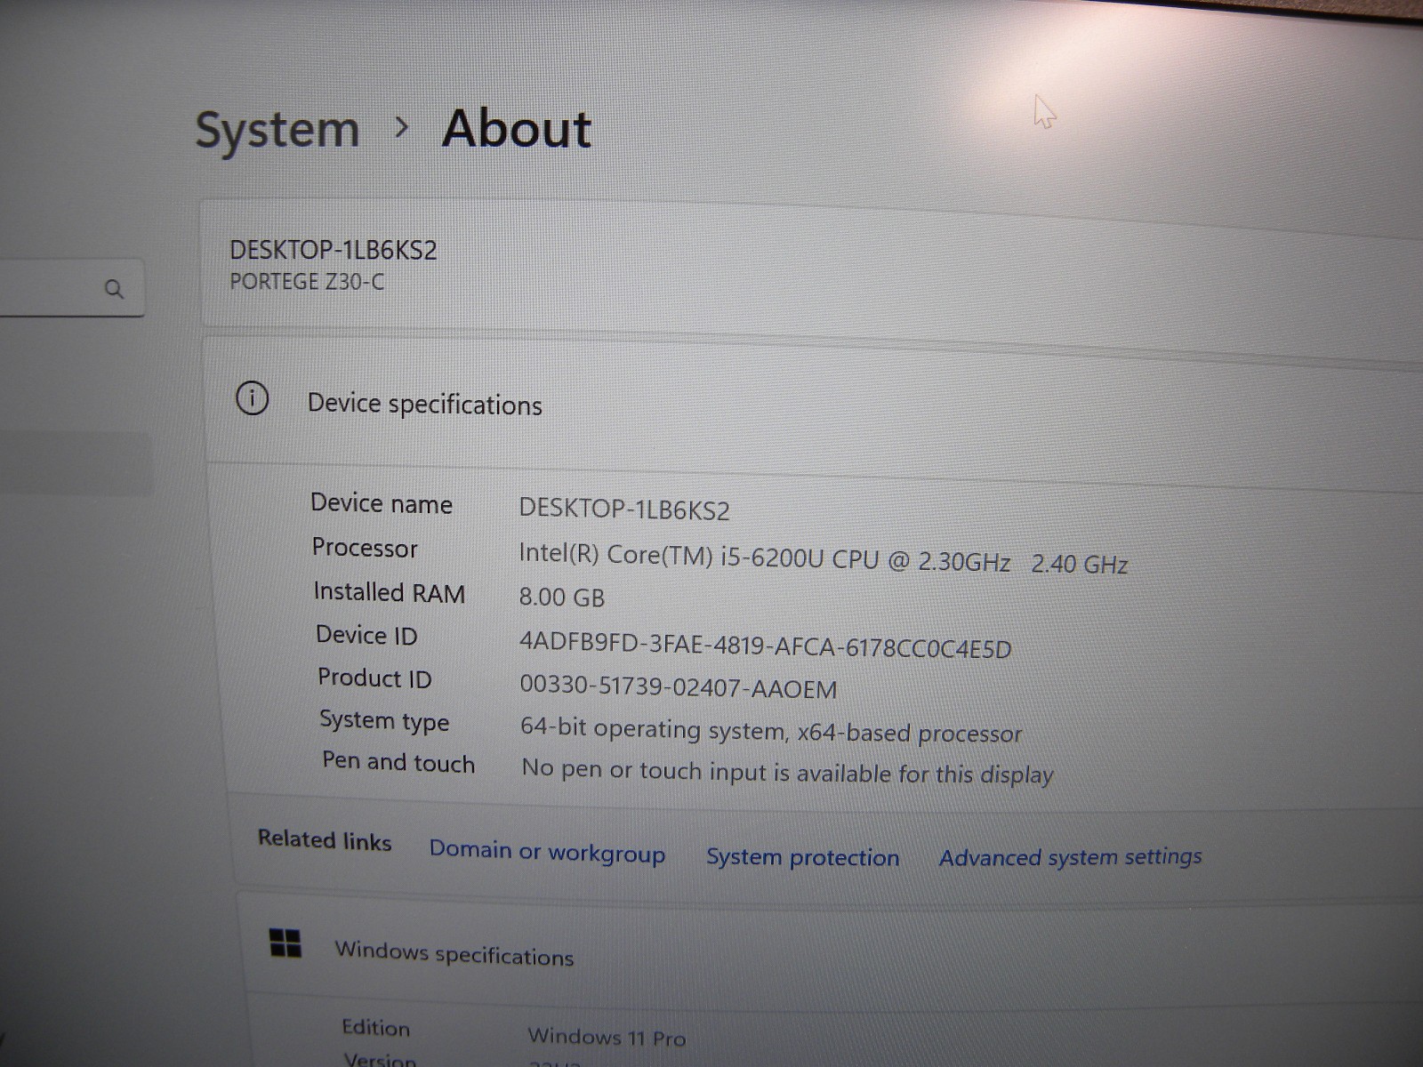Select the Windows 11 Pro edition value
Screen dimensions: 1423x1067
click(x=607, y=1036)
